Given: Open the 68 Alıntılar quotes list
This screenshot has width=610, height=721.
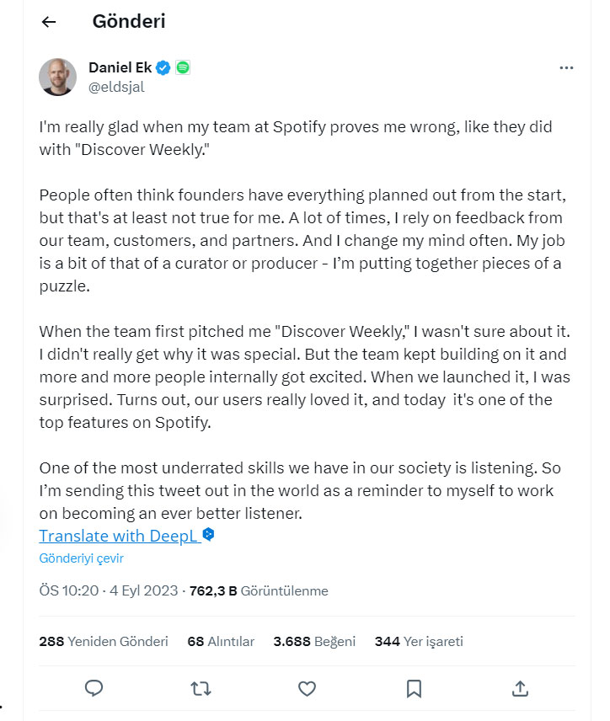Looking at the screenshot, I should pyautogui.click(x=221, y=641).
